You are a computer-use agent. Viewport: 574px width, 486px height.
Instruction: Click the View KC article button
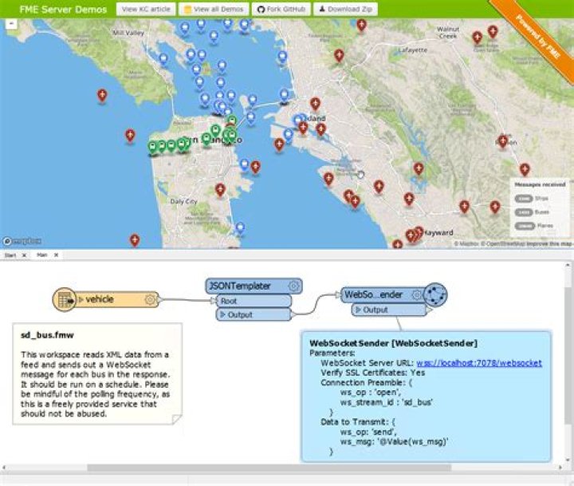145,9
